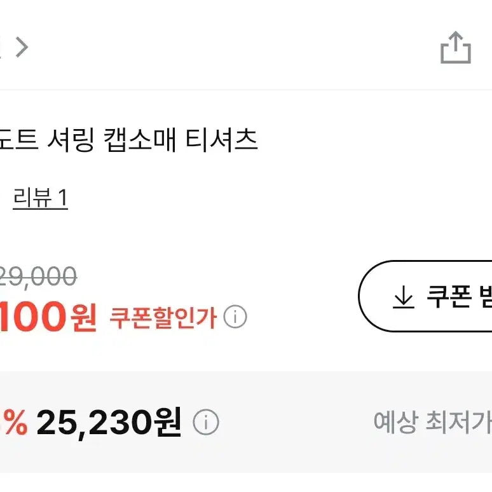The image size is (492, 492).
Task: Click the info icon beside 쿠폰할인가
Action: click(235, 317)
